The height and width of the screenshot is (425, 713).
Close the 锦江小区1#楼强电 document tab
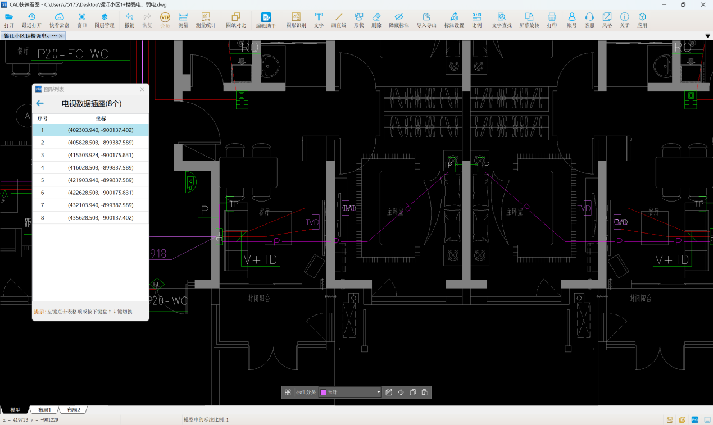61,36
